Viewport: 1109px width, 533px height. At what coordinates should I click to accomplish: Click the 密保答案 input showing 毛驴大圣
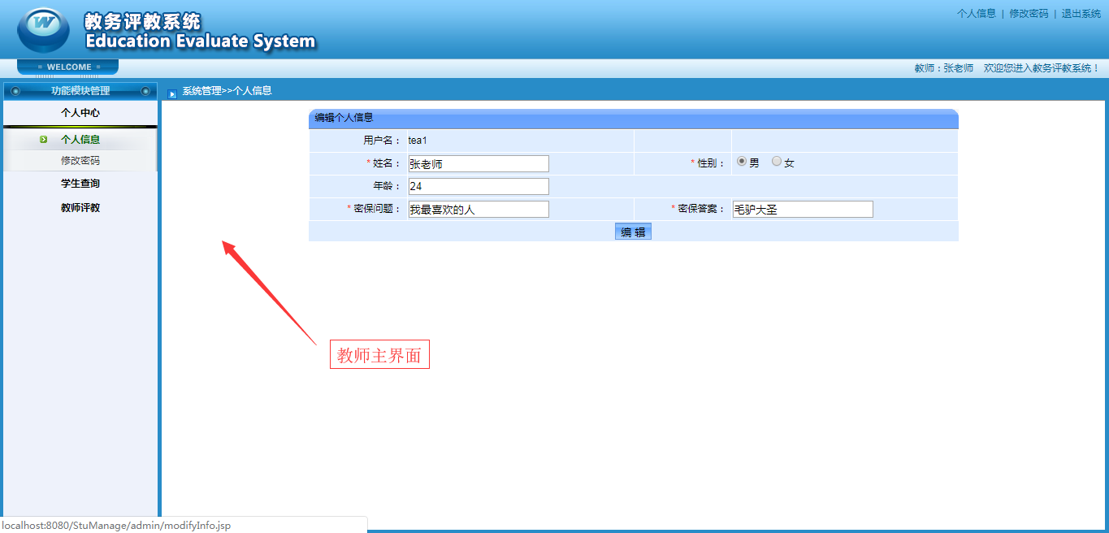(803, 209)
